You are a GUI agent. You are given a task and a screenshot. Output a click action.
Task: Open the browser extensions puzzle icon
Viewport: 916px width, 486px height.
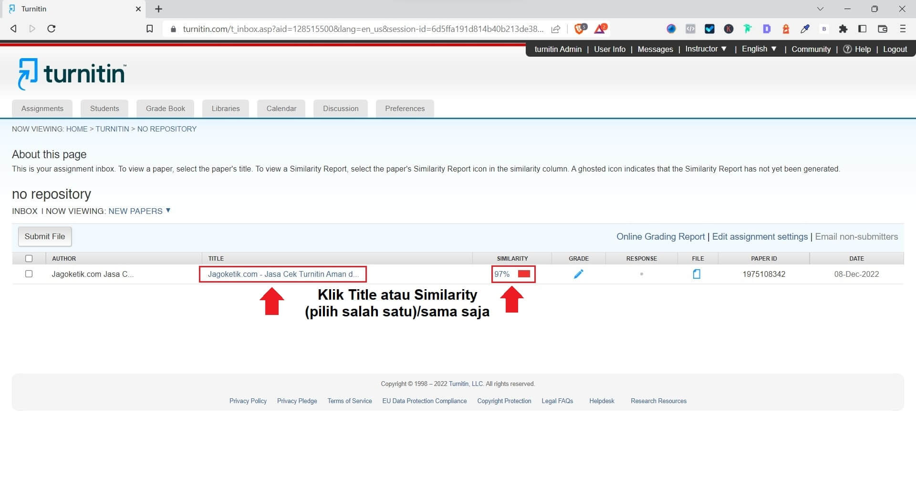pyautogui.click(x=843, y=29)
